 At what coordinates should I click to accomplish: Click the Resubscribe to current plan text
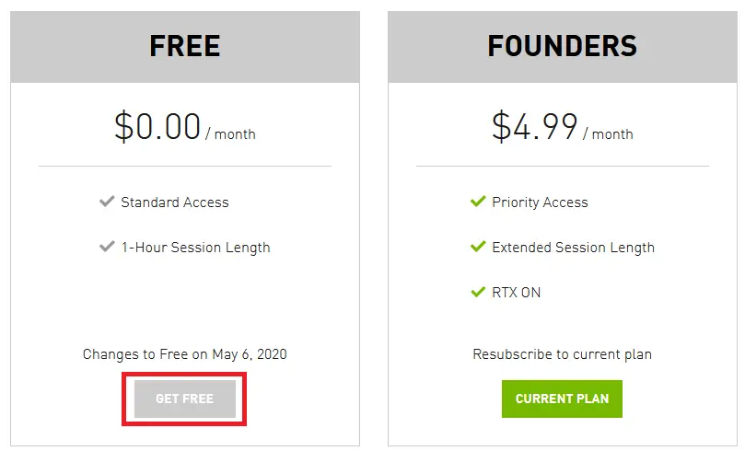(x=563, y=354)
